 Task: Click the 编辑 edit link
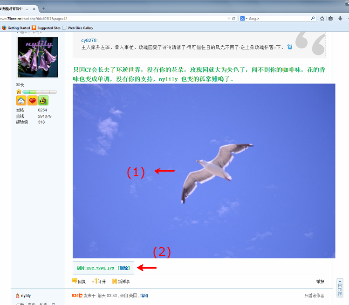[x=144, y=295]
